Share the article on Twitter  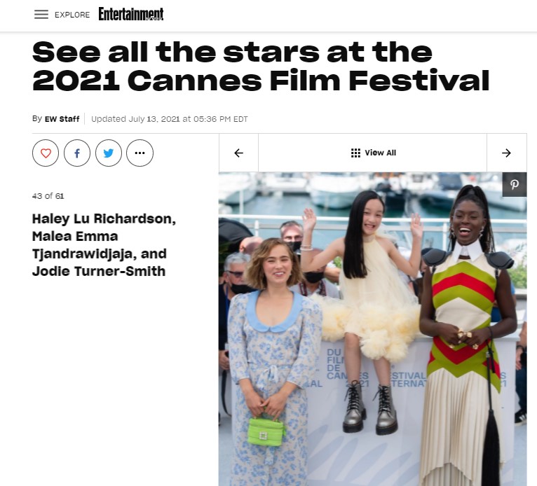pyautogui.click(x=109, y=153)
